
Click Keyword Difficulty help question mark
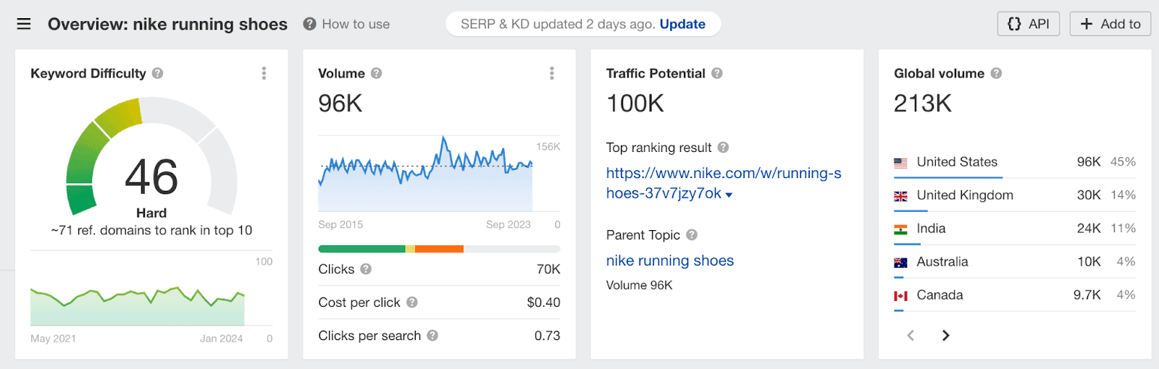click(x=158, y=73)
